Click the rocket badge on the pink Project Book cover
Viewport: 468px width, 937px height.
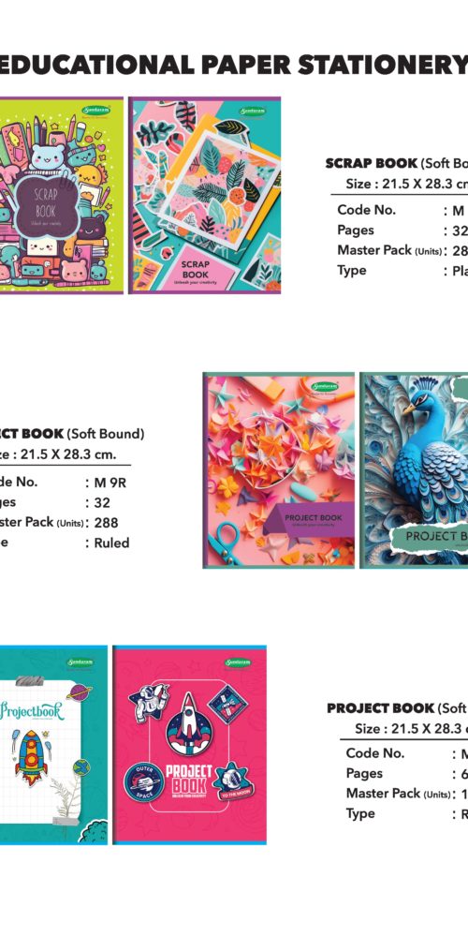(189, 724)
